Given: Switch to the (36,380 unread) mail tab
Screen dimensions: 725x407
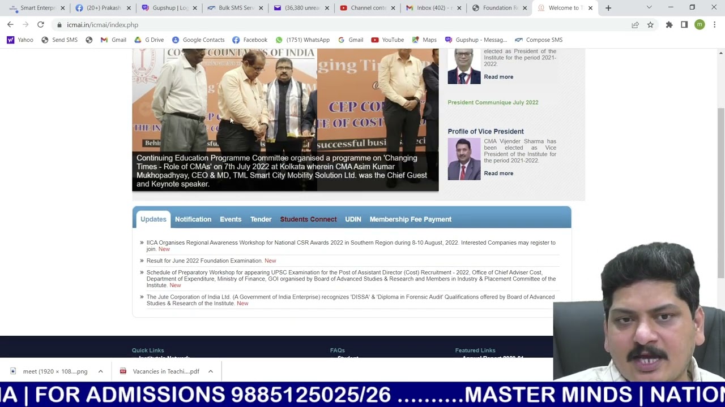Looking at the screenshot, I should coord(302,8).
